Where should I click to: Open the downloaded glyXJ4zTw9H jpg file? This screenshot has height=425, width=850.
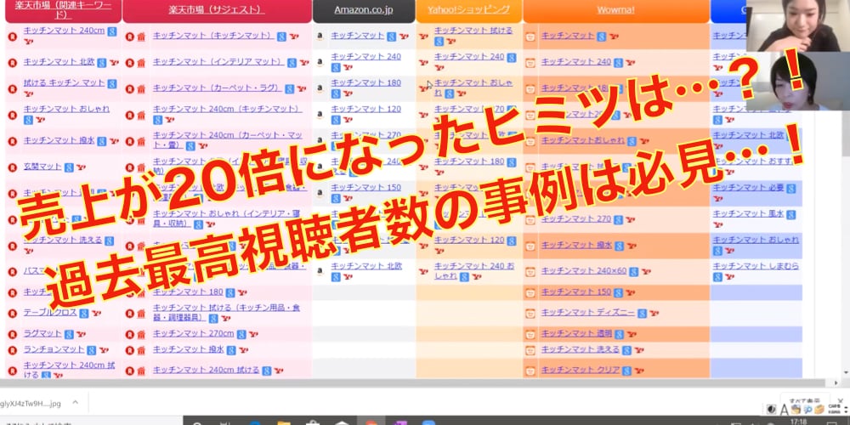click(31, 403)
